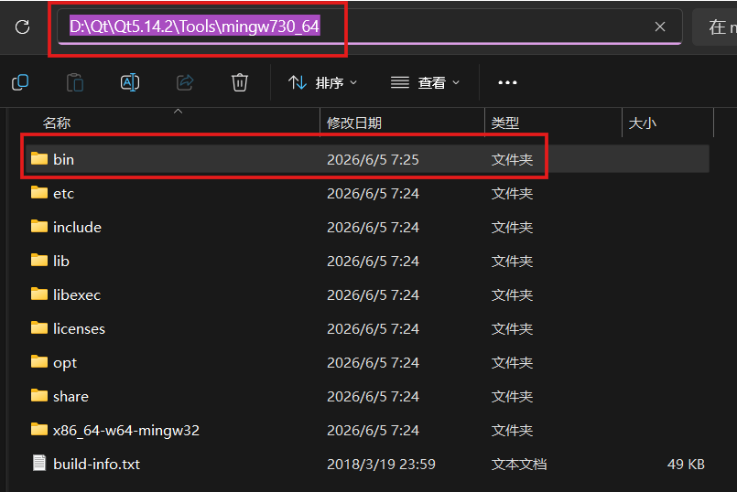The width and height of the screenshot is (737, 492).
Task: Click the etc folder name
Action: (63, 194)
